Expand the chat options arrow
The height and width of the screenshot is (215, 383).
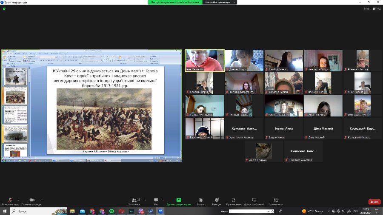point(163,200)
